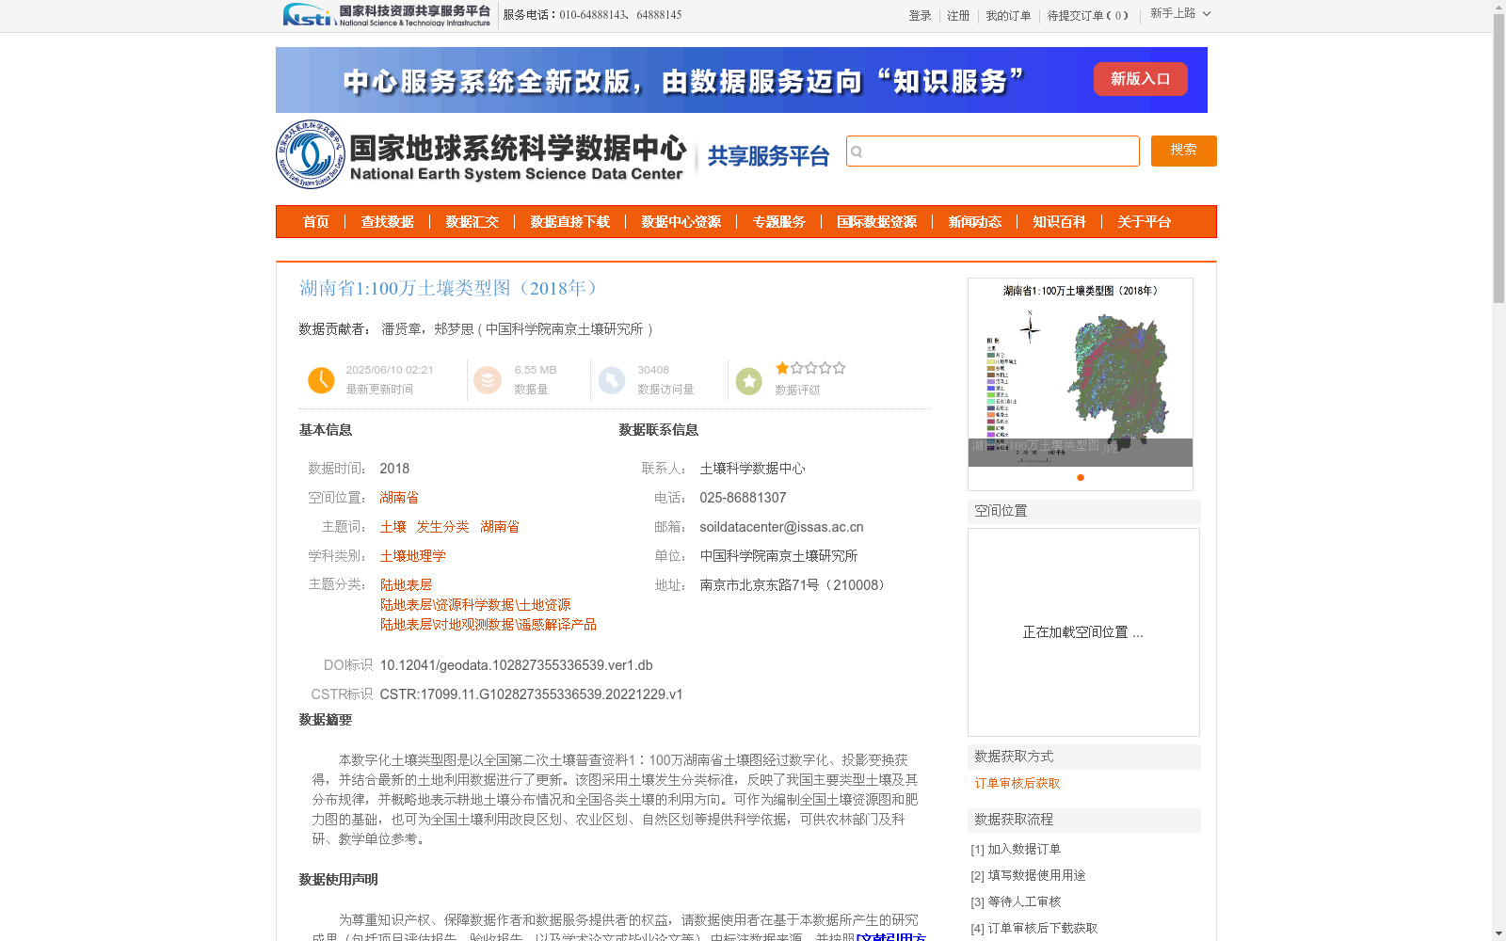Open the 首页 menu item
Image resolution: width=1506 pixels, height=941 pixels.
pos(316,222)
